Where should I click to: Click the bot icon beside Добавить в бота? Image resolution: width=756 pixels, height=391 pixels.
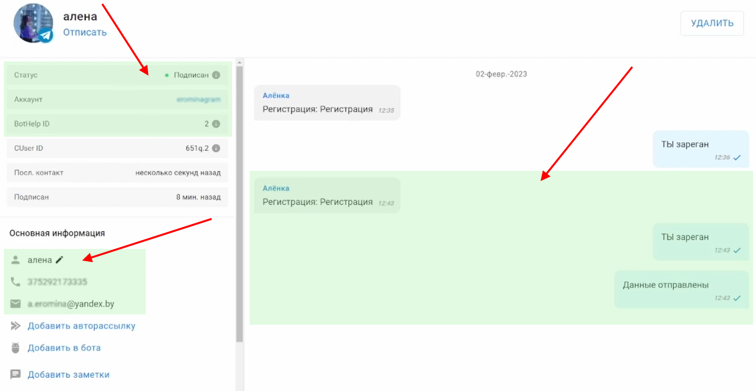click(x=16, y=348)
